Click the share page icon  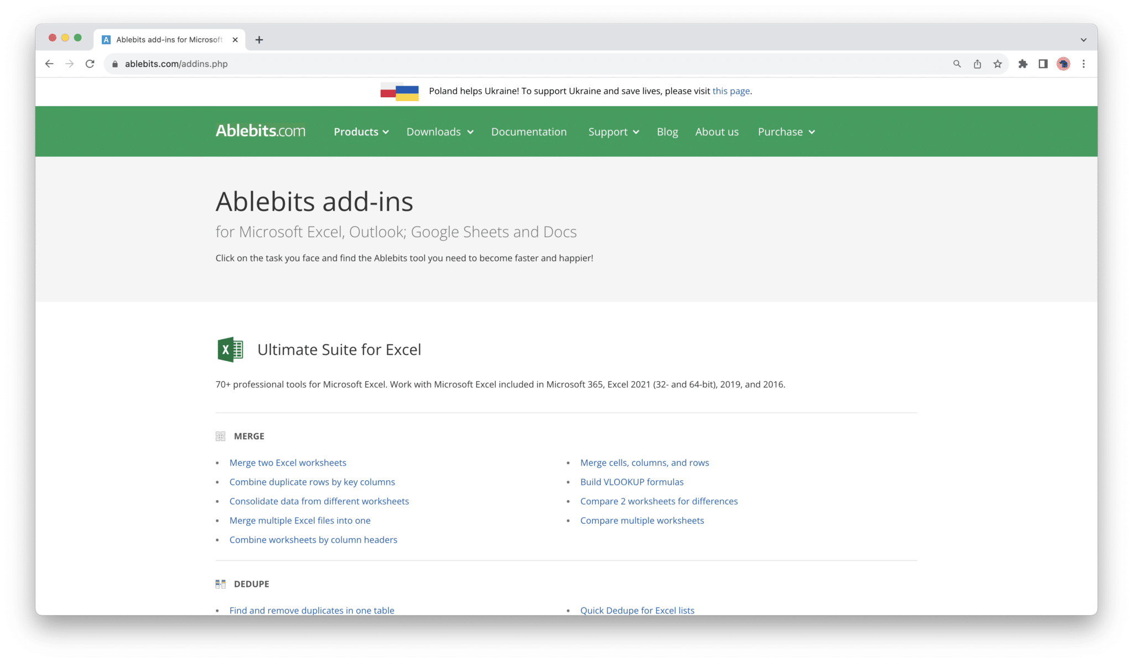coord(978,64)
